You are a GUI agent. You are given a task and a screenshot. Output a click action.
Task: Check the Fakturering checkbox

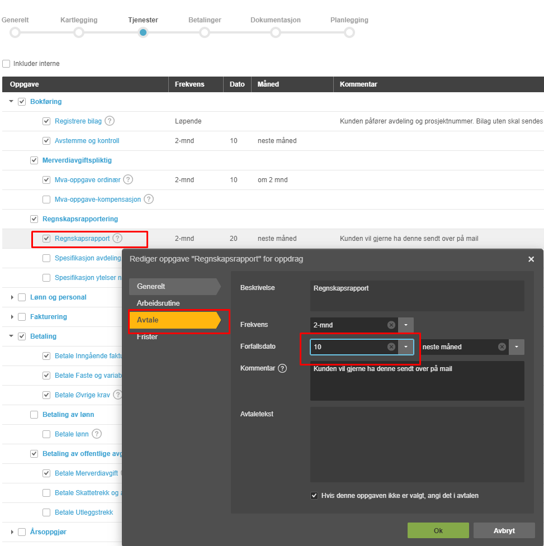pyautogui.click(x=22, y=316)
